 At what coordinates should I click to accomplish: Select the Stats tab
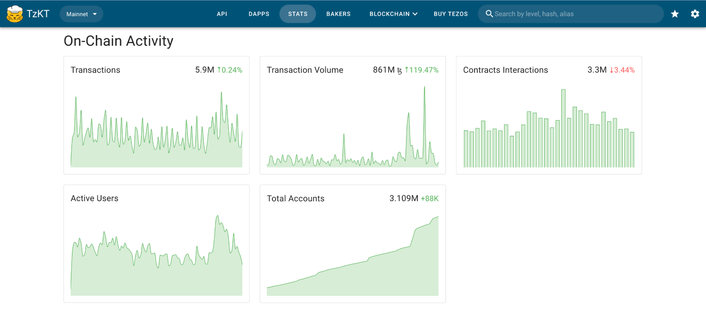click(298, 14)
